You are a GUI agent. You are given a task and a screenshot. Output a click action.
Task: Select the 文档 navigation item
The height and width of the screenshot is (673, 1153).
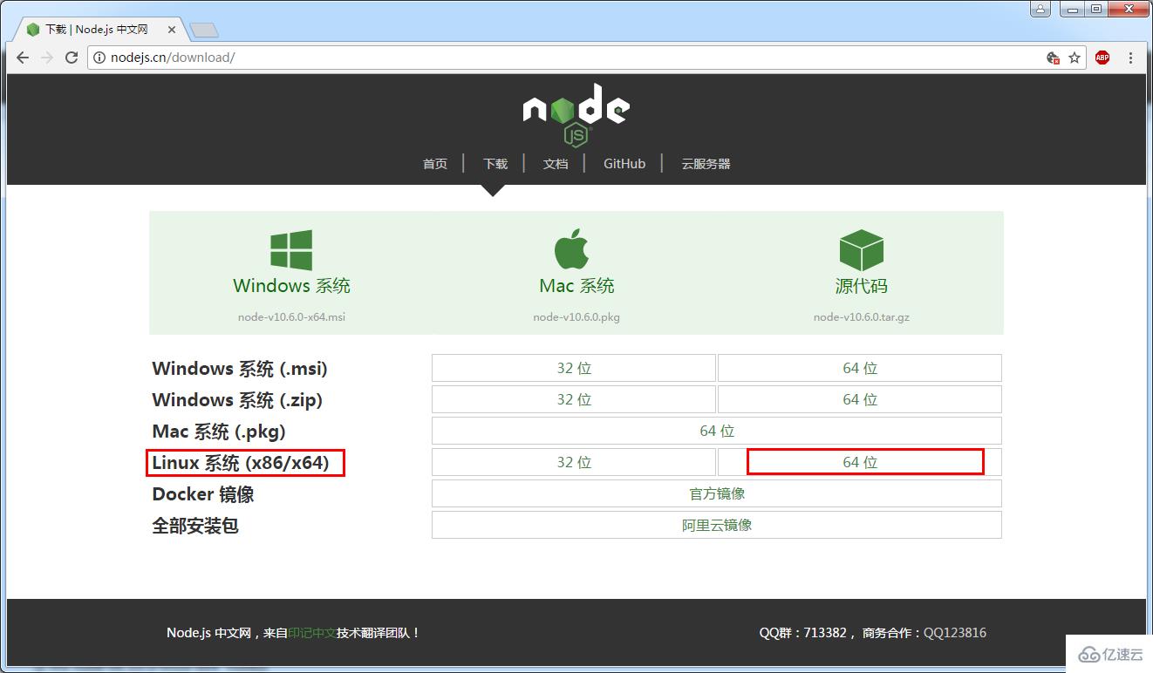tap(556, 163)
